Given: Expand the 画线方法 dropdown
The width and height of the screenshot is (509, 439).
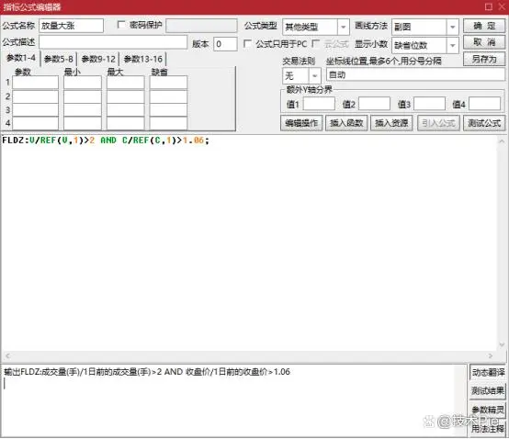Looking at the screenshot, I should [453, 27].
